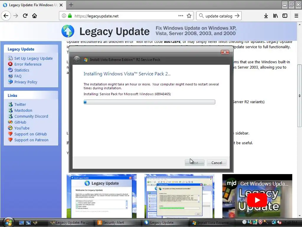Open the Mastodon link

[x=23, y=111]
